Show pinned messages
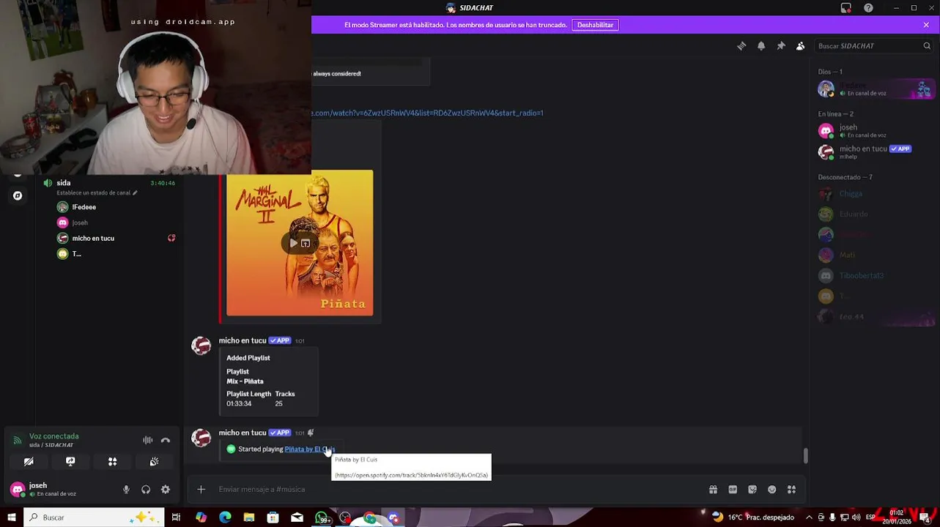The height and width of the screenshot is (527, 940). pyautogui.click(x=781, y=46)
